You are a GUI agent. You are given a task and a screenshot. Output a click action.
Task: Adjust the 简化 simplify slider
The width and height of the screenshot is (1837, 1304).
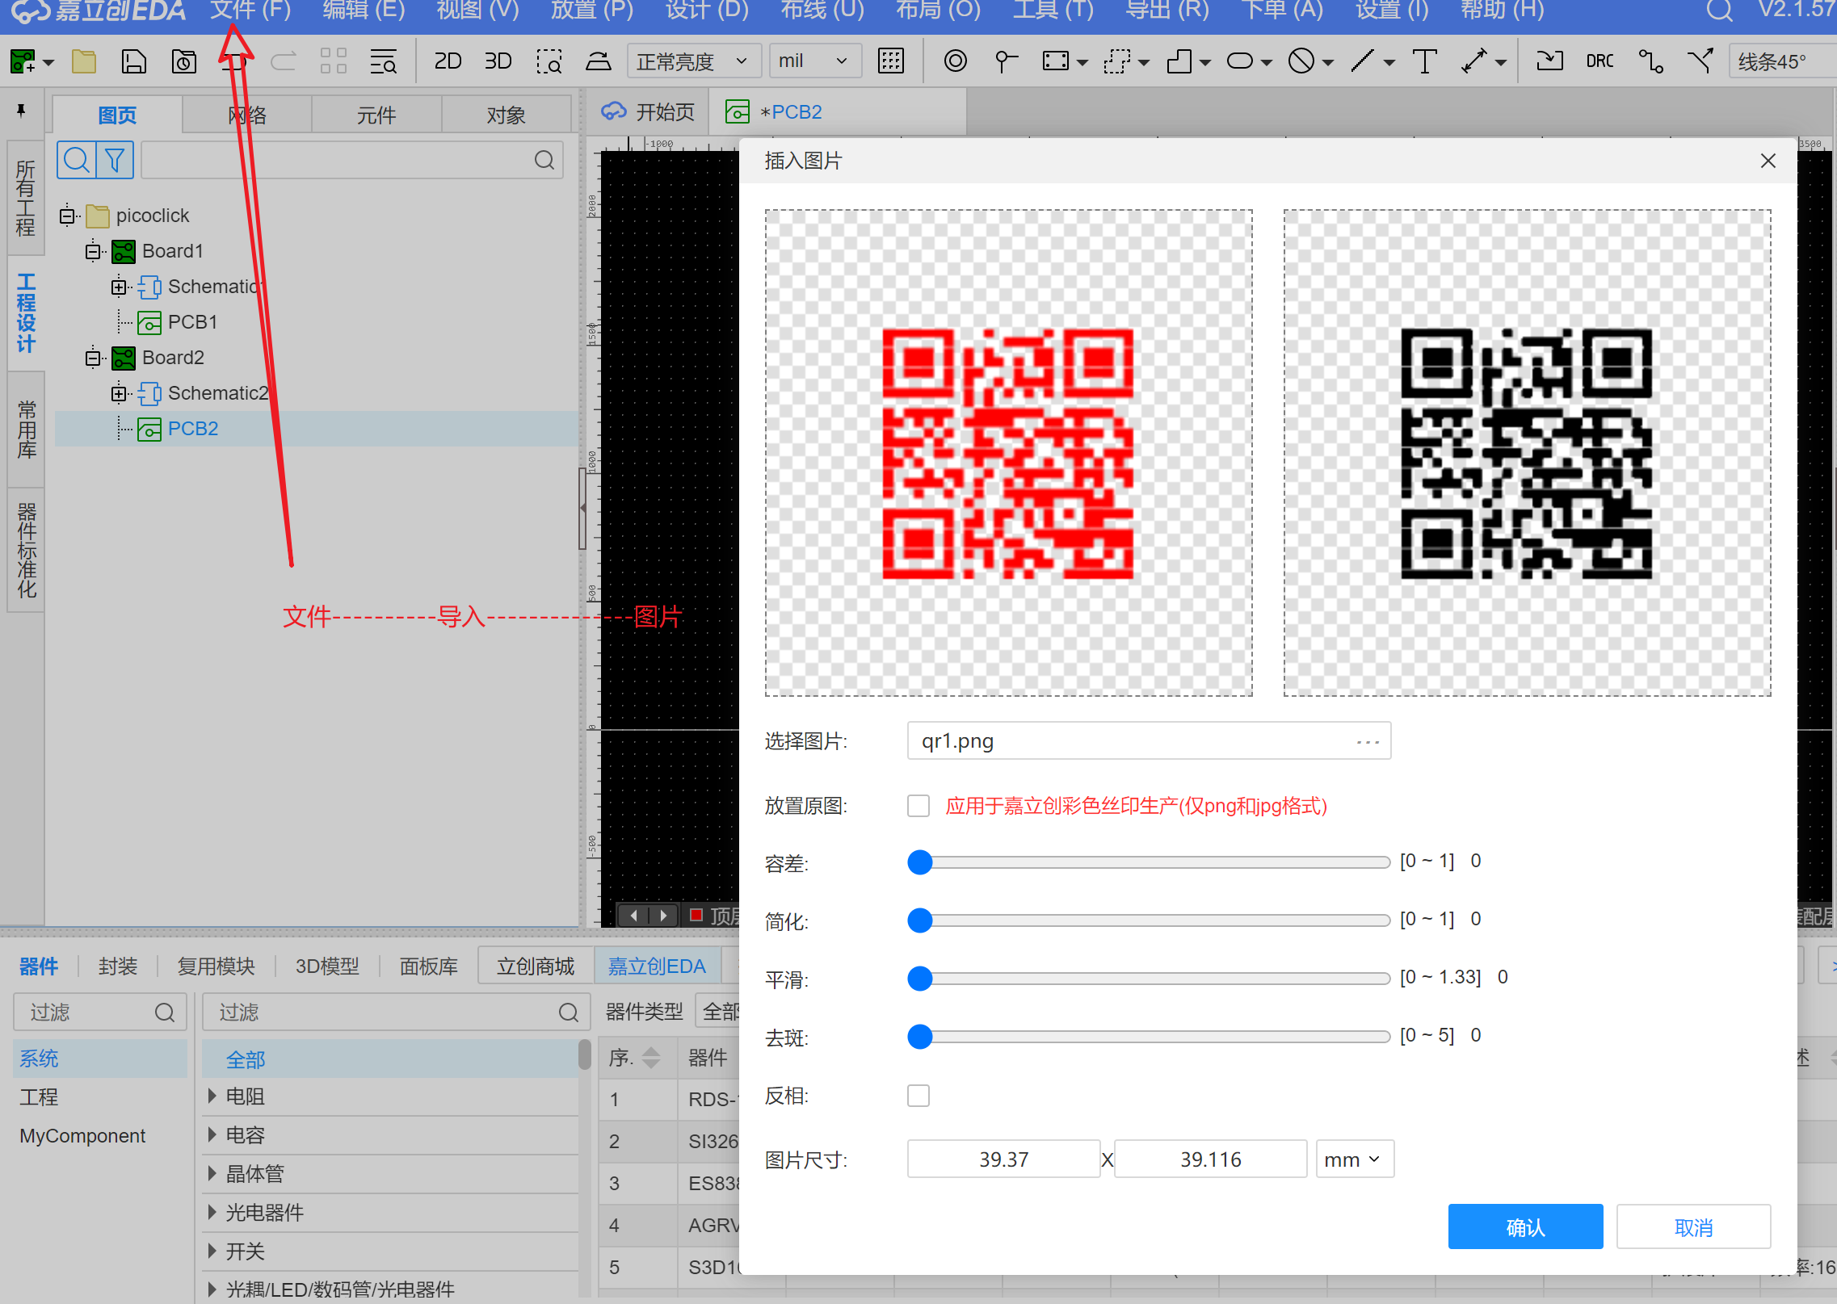click(1149, 920)
